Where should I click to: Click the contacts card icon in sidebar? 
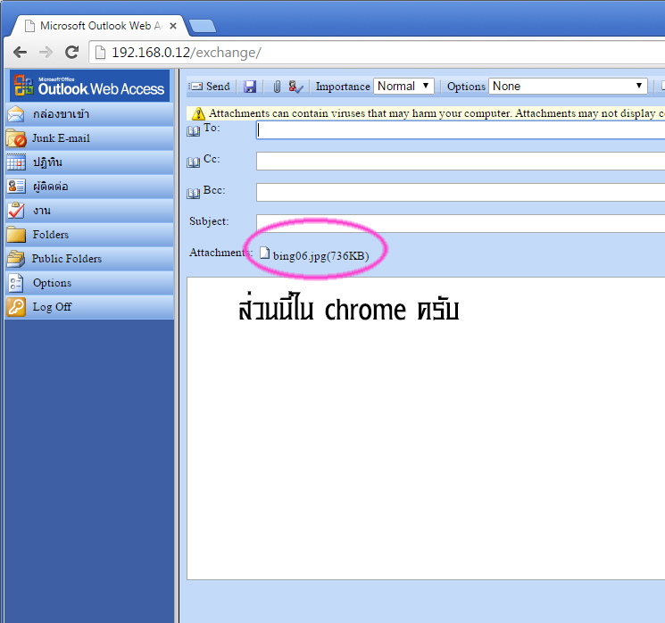16,187
